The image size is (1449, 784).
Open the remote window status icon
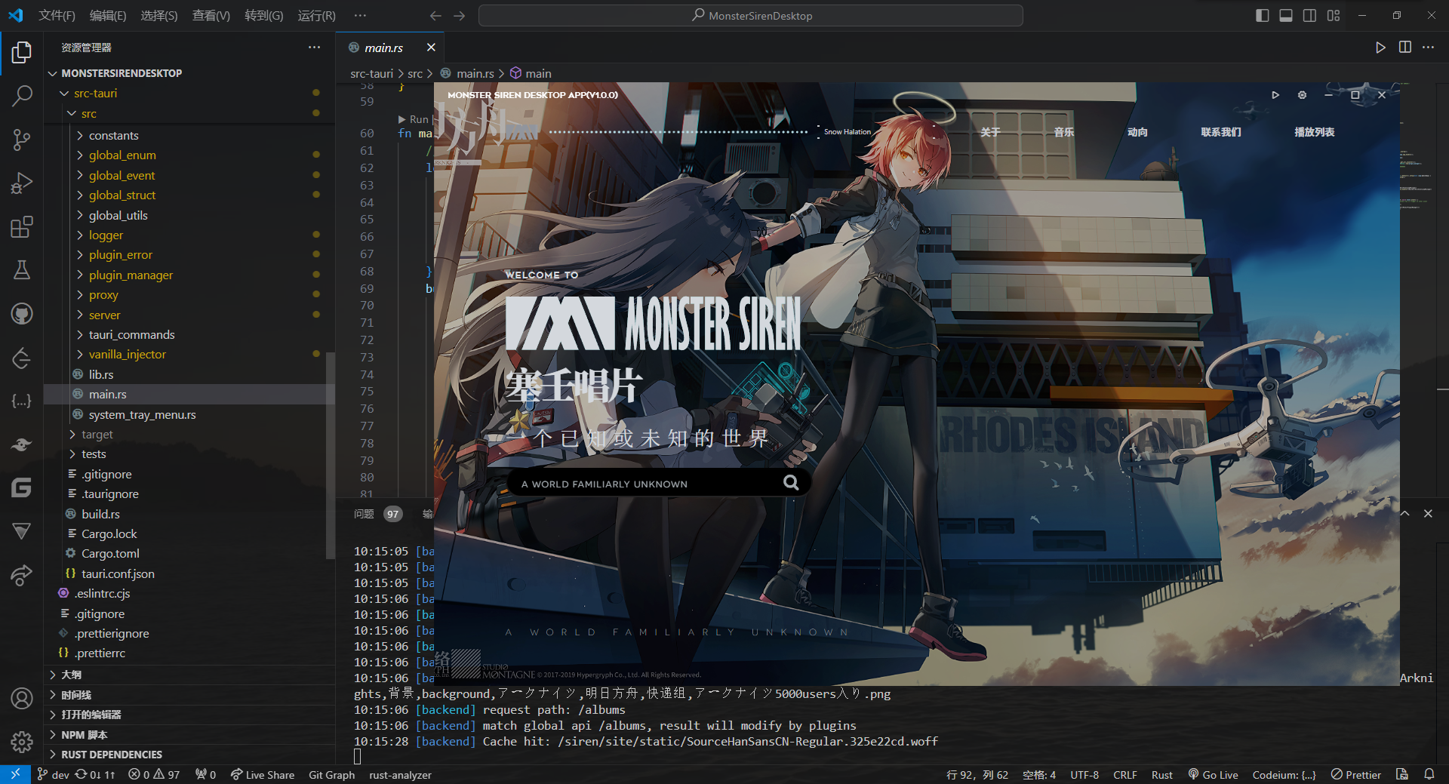pos(15,774)
